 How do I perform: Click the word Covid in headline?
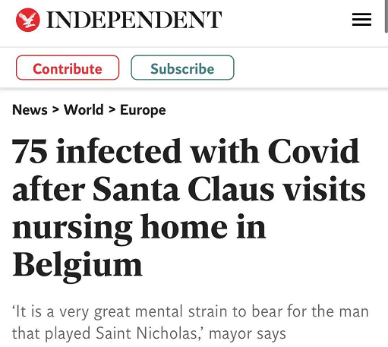click(x=314, y=151)
